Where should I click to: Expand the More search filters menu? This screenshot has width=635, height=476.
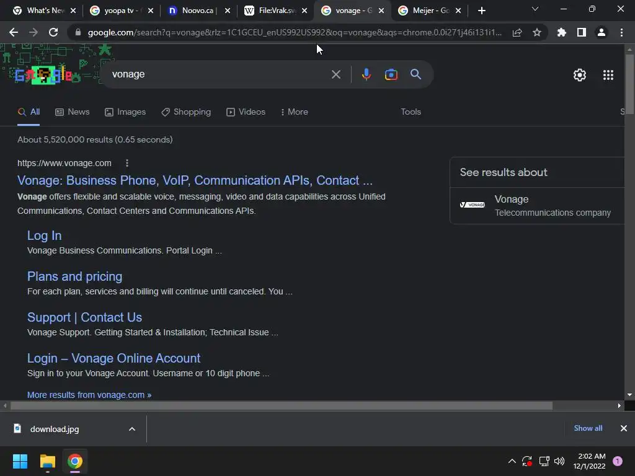click(295, 112)
